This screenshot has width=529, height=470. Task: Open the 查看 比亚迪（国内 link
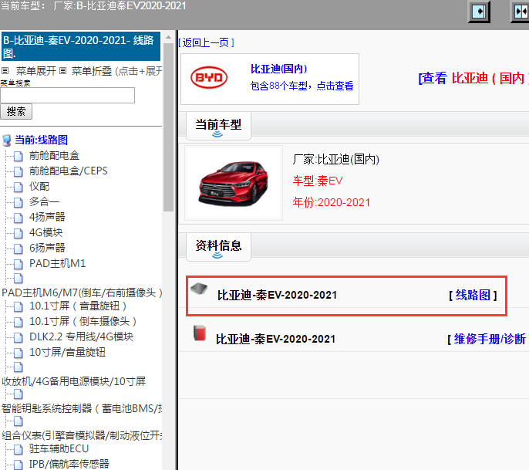[473, 78]
